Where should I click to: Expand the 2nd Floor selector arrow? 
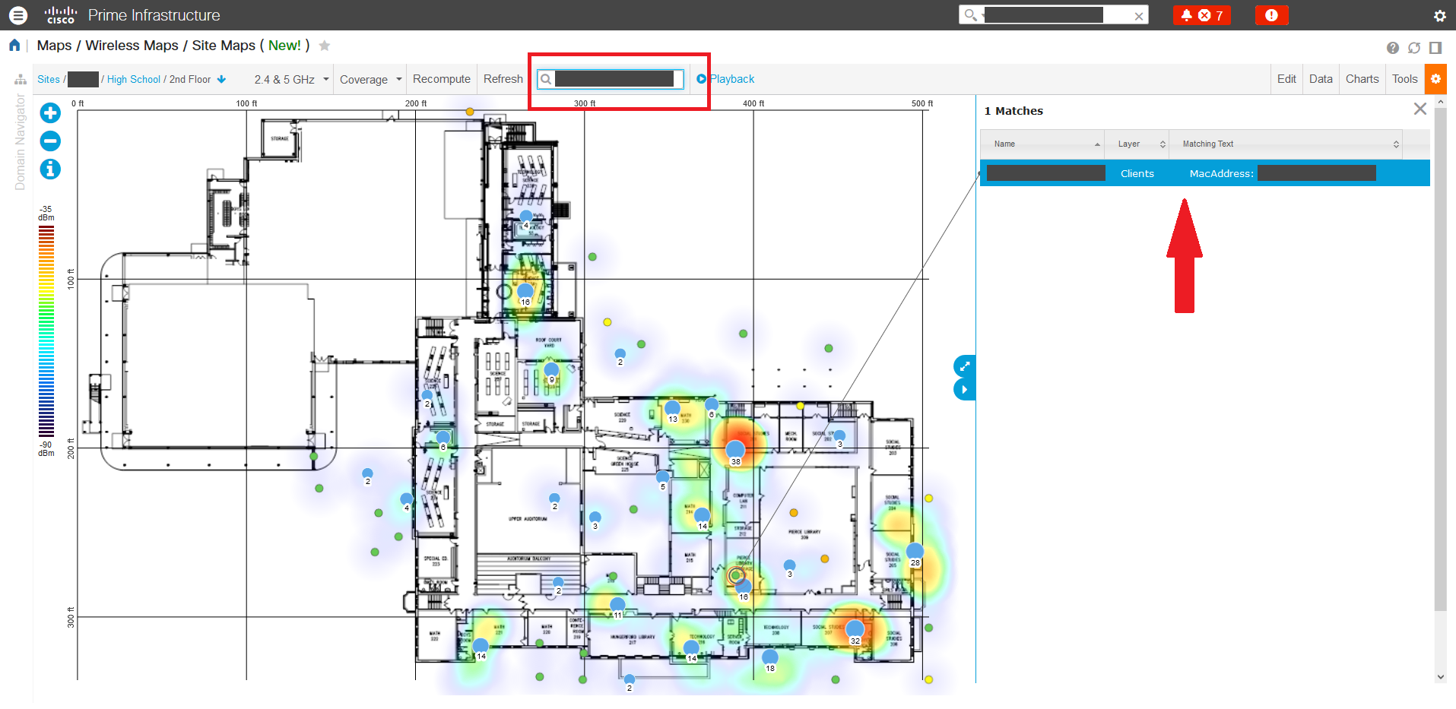point(221,79)
